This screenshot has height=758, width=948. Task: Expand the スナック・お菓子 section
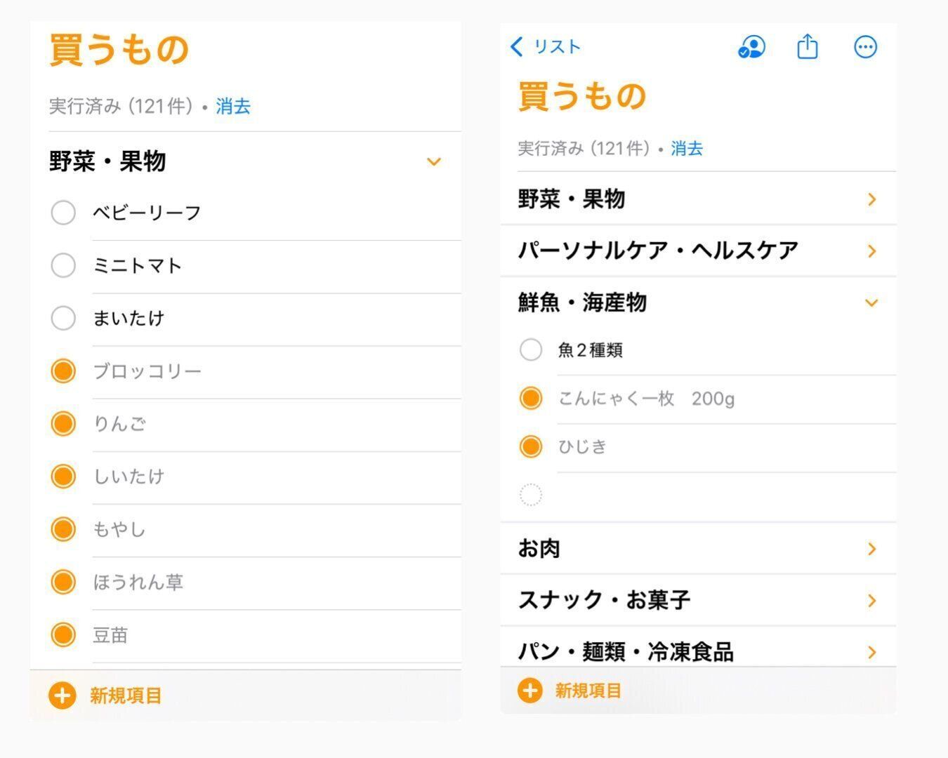(x=872, y=601)
